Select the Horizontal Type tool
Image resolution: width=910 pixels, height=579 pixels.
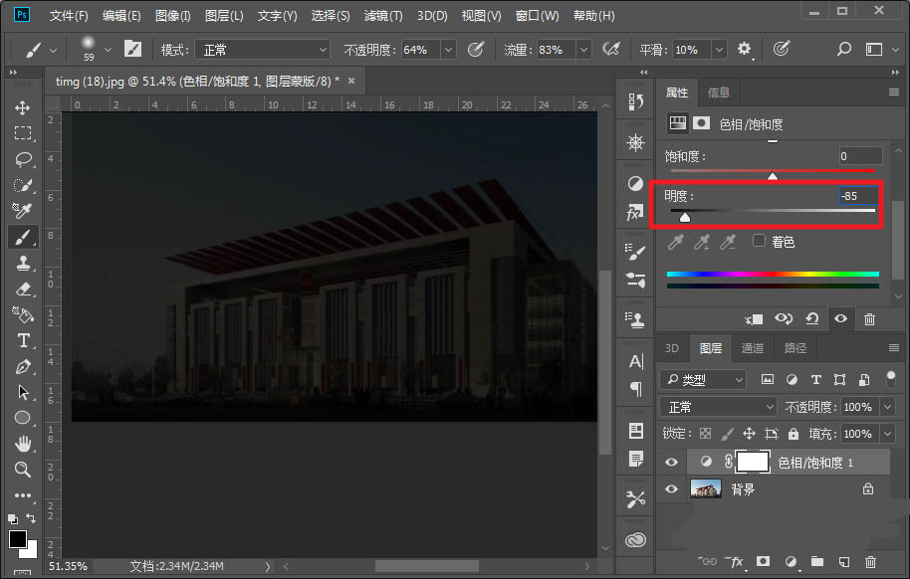[22, 340]
